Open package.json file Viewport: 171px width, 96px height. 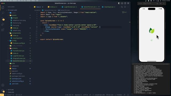click(x=17, y=79)
